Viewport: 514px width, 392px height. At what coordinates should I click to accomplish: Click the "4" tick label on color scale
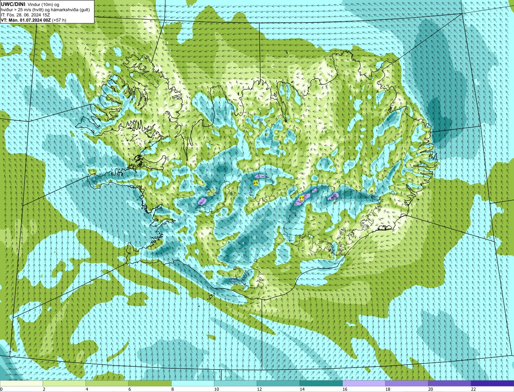click(87, 389)
